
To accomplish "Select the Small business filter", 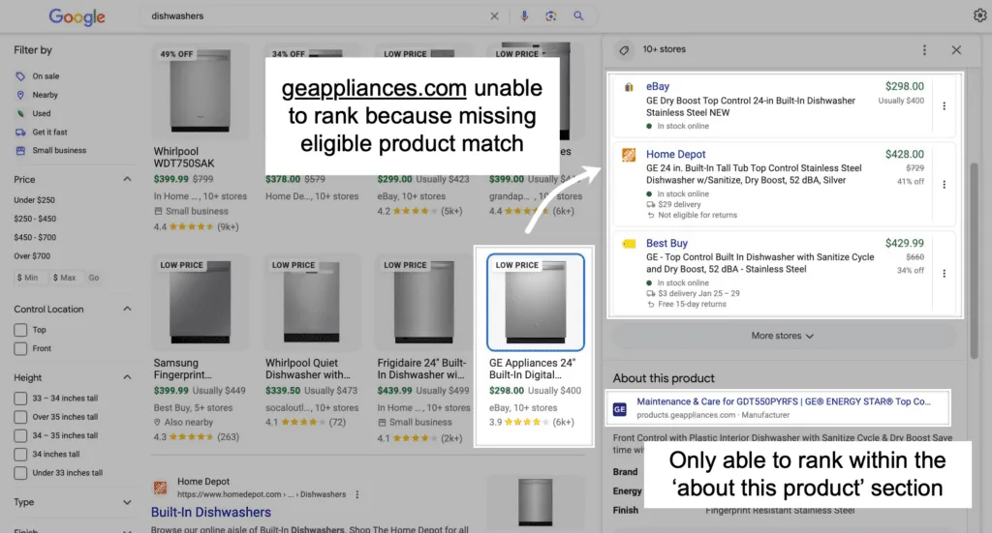I will click(x=50, y=150).
